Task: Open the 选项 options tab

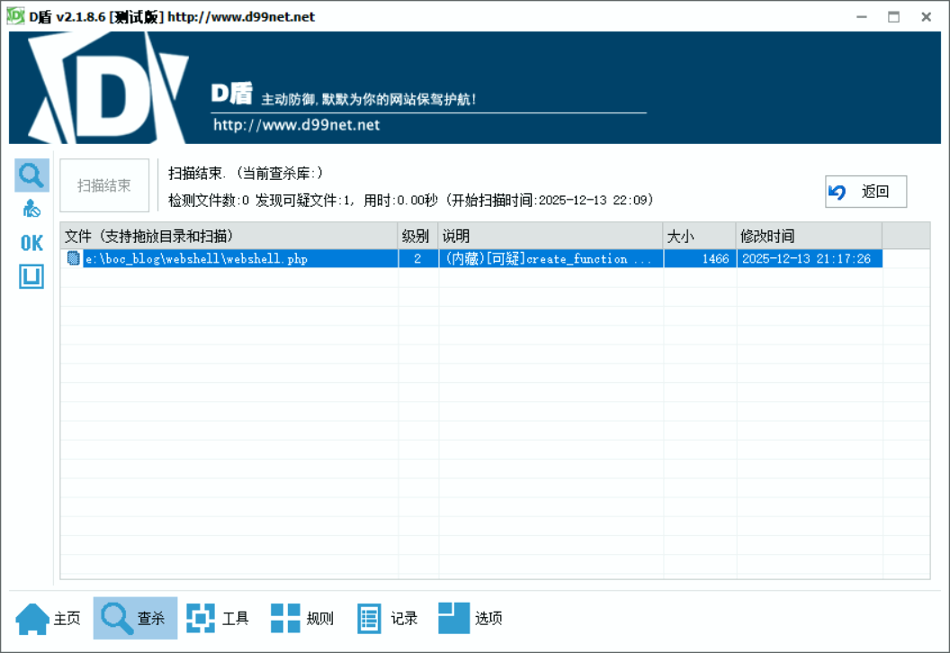Action: pyautogui.click(x=471, y=618)
